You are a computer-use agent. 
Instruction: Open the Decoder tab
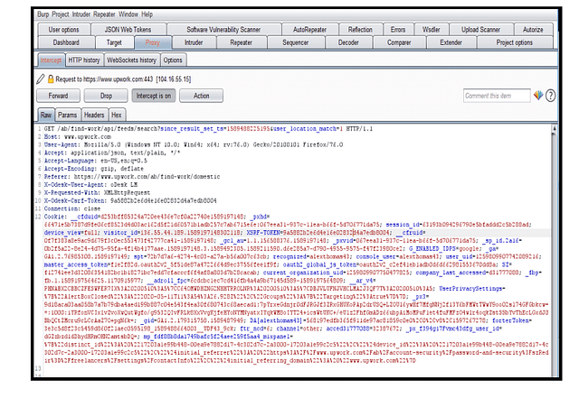click(x=348, y=42)
